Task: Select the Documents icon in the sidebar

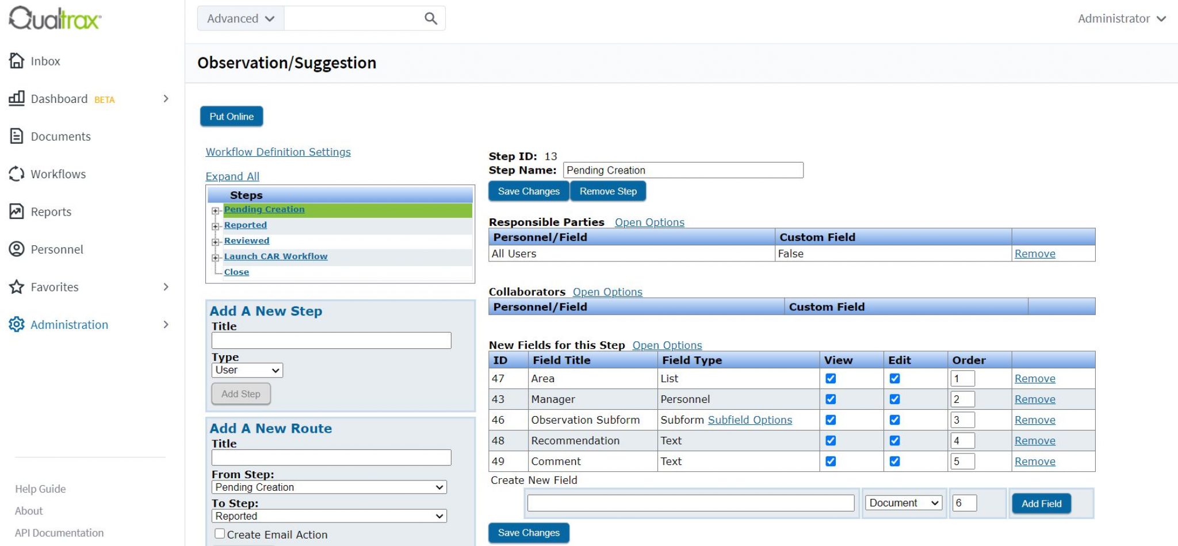Action: pyautogui.click(x=16, y=136)
